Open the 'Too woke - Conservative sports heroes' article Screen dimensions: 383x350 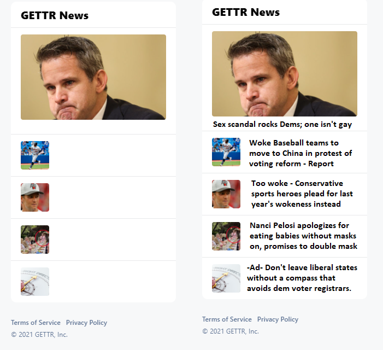point(302,194)
